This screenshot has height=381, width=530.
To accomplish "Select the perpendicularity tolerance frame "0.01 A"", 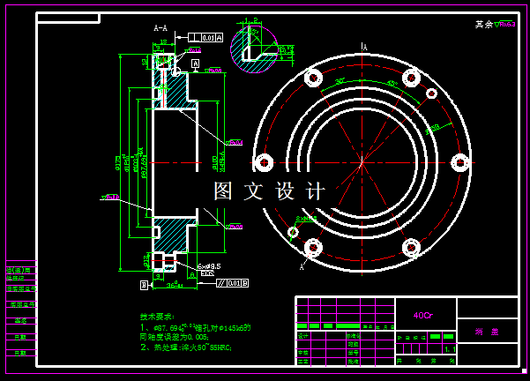I will pos(205,38).
